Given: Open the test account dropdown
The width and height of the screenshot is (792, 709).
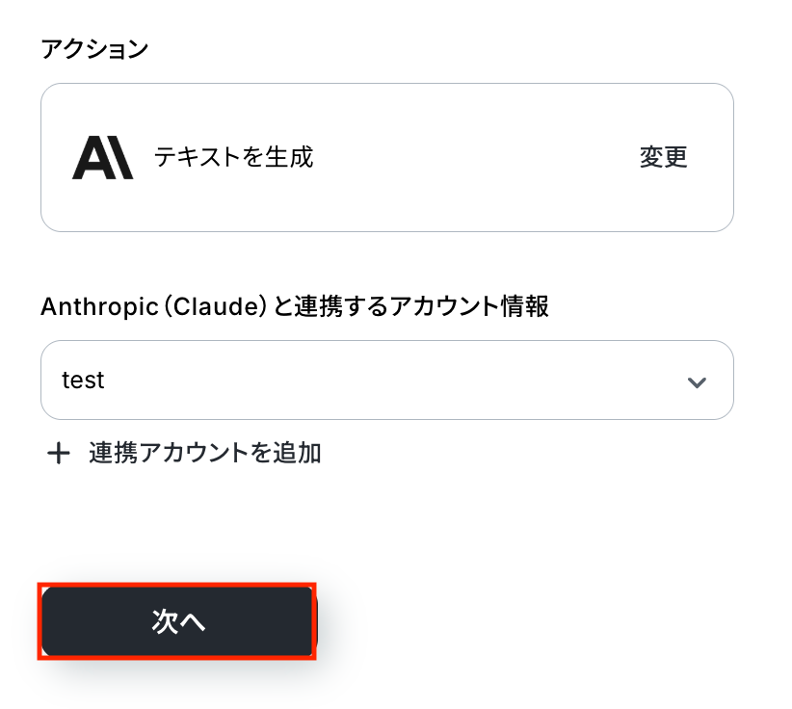Looking at the screenshot, I should pyautogui.click(x=386, y=381).
